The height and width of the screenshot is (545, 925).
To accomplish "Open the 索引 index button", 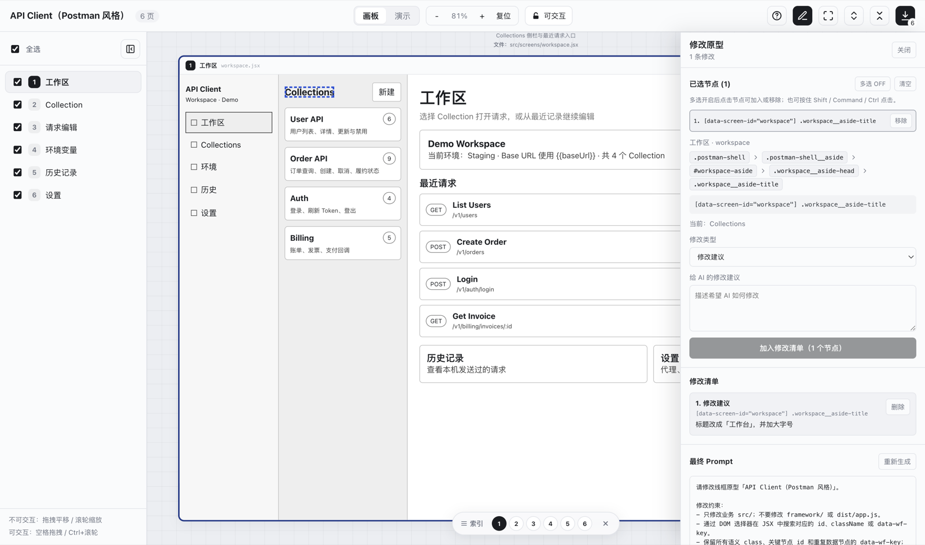I will (472, 524).
